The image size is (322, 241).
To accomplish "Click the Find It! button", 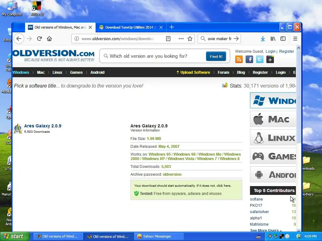I will point(216,56).
